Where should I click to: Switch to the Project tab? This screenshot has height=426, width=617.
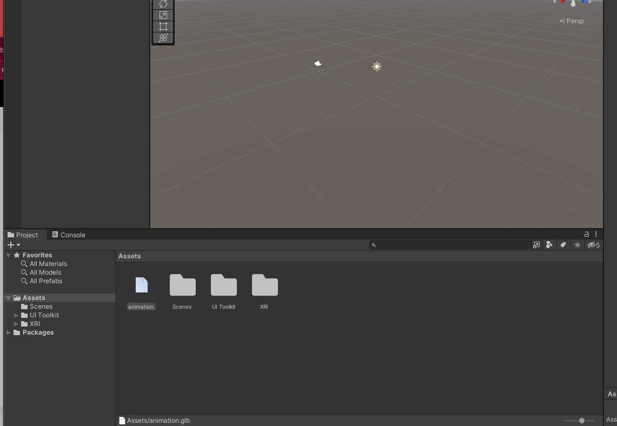pyautogui.click(x=24, y=235)
